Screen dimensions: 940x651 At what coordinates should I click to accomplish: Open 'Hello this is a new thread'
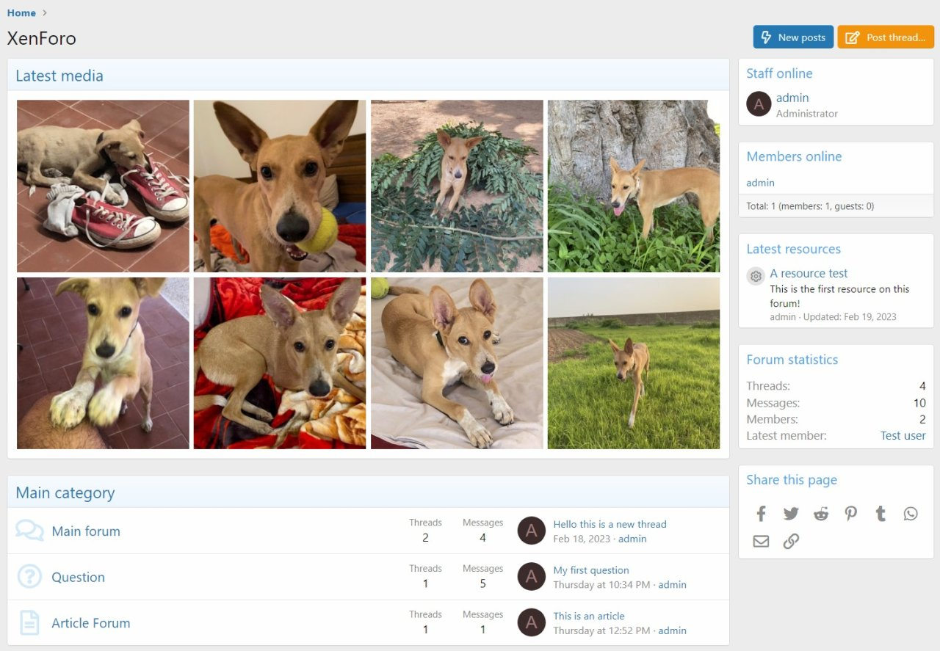pos(610,524)
